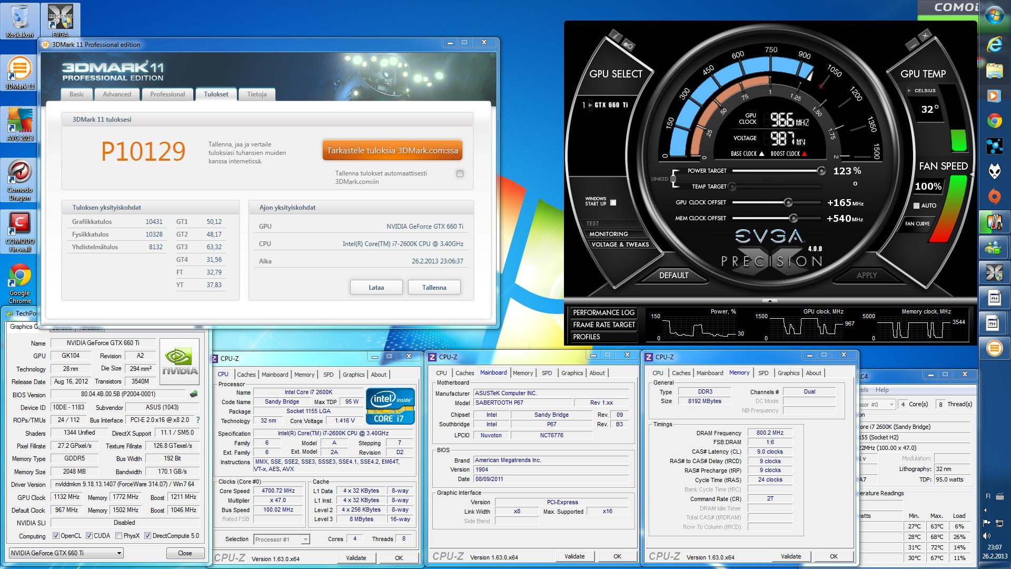The width and height of the screenshot is (1011, 569).
Task: Open Windows Explorer folder in taskbar
Action: click(x=994, y=71)
